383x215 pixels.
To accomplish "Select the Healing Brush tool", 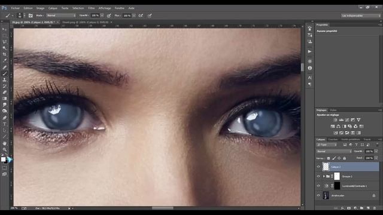I will [4, 67].
